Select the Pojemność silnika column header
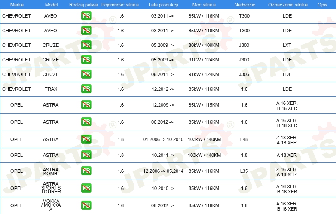This screenshot has width=336, height=214. pyautogui.click(x=120, y=5)
